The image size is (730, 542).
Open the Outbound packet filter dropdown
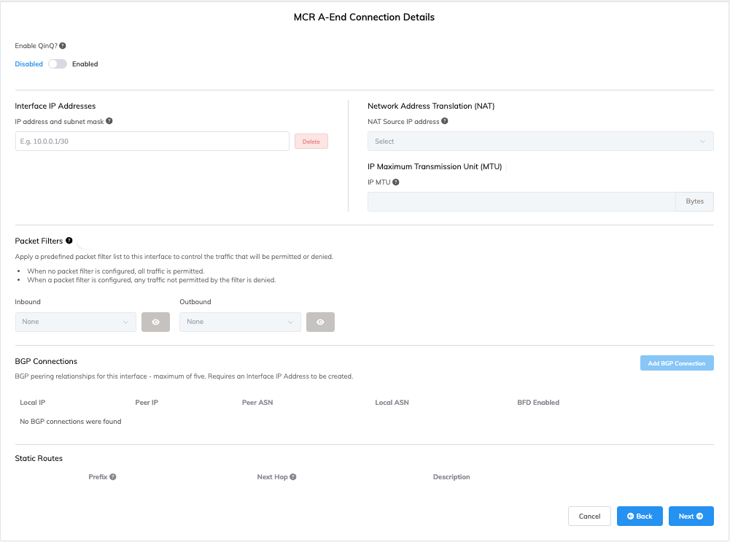[x=240, y=322]
